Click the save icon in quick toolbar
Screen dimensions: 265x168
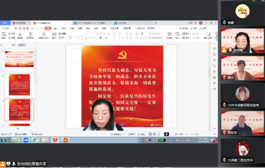[x=16, y=29]
